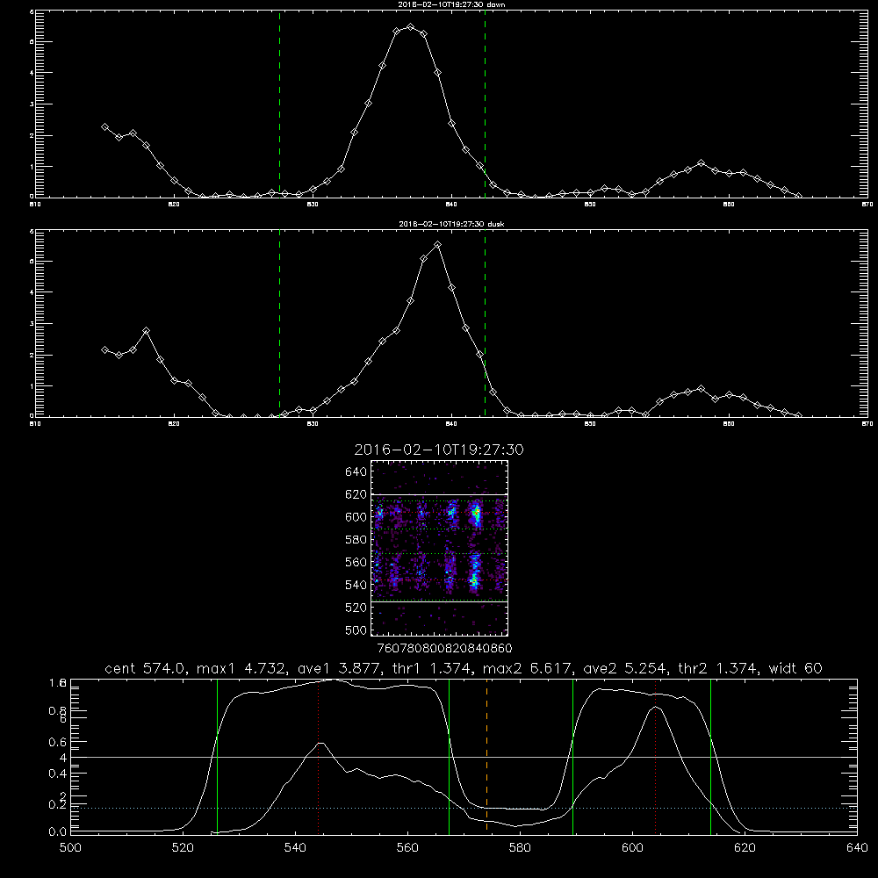878x878 pixels.
Task: Click the '560' x-axis label of bottom plot
Action: 407,848
